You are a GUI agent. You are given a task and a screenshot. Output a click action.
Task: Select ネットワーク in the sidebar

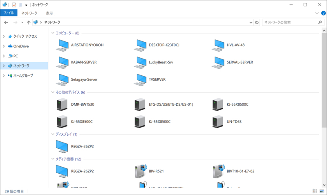[22, 66]
